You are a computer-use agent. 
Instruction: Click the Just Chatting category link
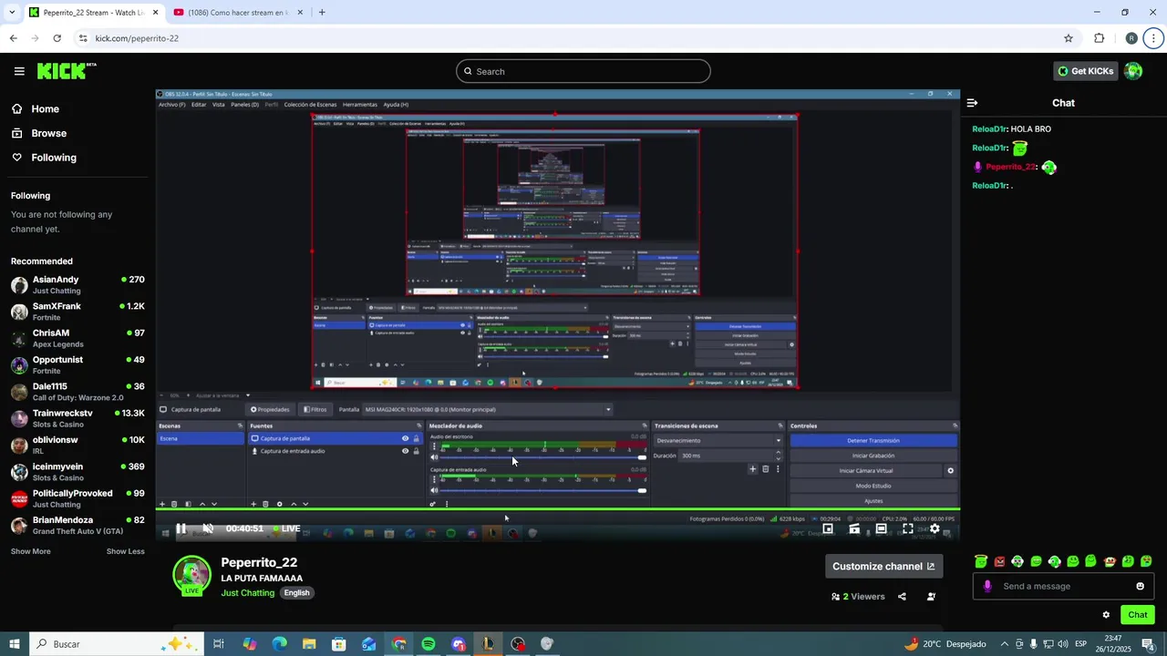(x=247, y=592)
